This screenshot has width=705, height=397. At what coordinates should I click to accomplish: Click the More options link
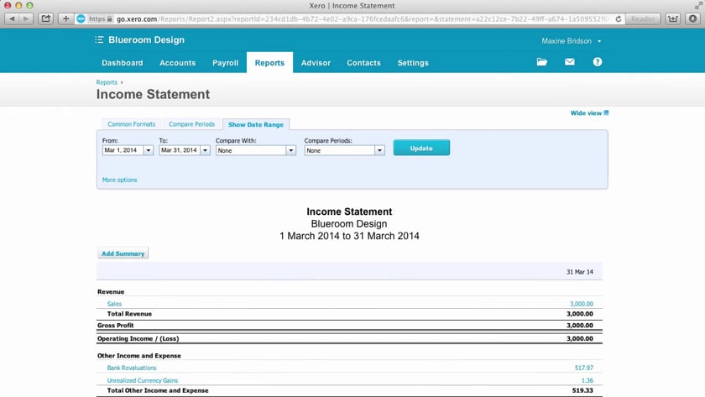pyautogui.click(x=119, y=180)
